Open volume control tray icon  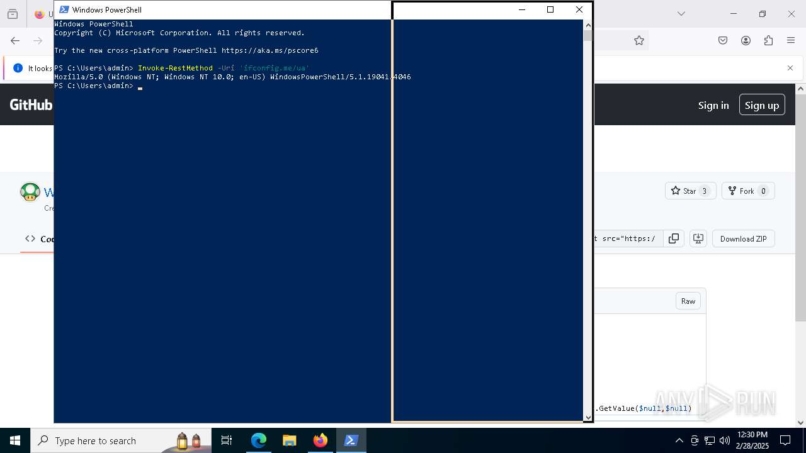(x=725, y=440)
